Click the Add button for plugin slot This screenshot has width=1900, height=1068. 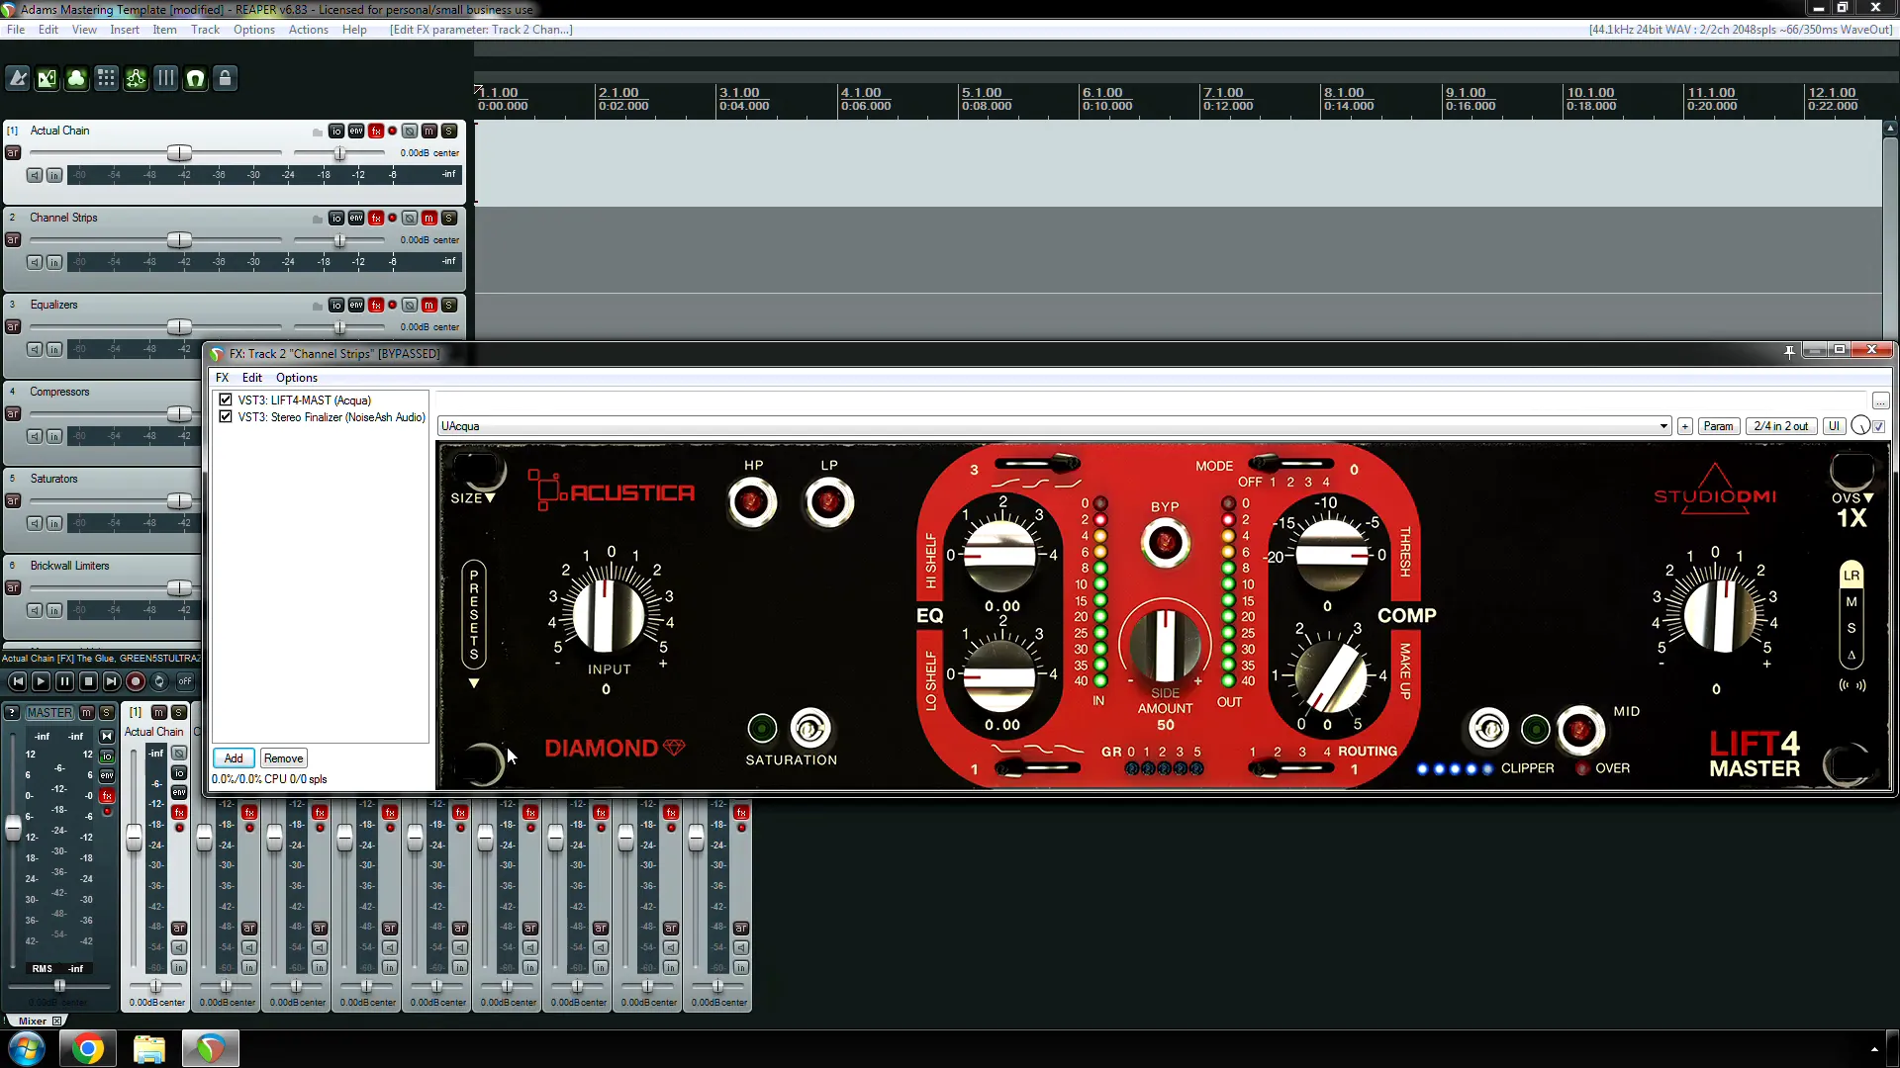pos(234,757)
